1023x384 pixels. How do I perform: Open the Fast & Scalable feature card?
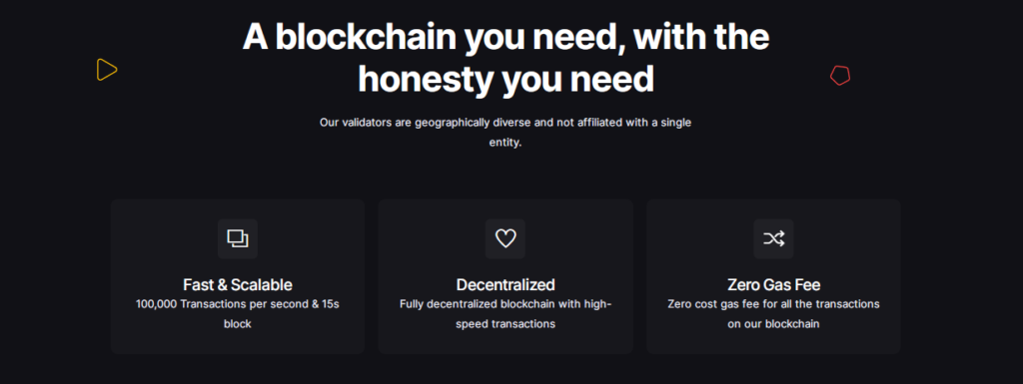tap(238, 276)
